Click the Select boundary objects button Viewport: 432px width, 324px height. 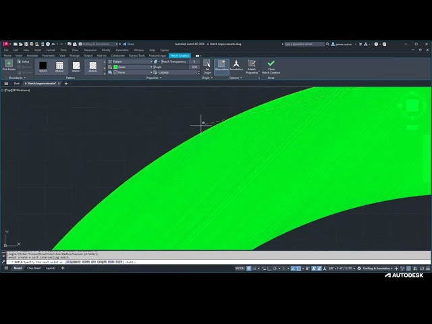click(x=23, y=61)
